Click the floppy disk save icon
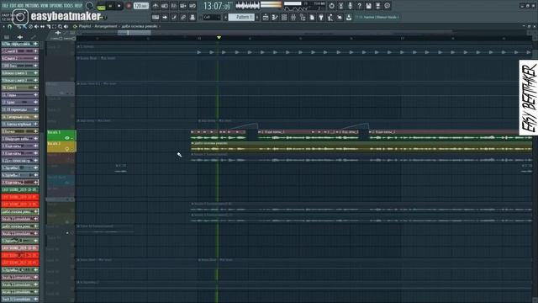538x303 pixels. 368,6
